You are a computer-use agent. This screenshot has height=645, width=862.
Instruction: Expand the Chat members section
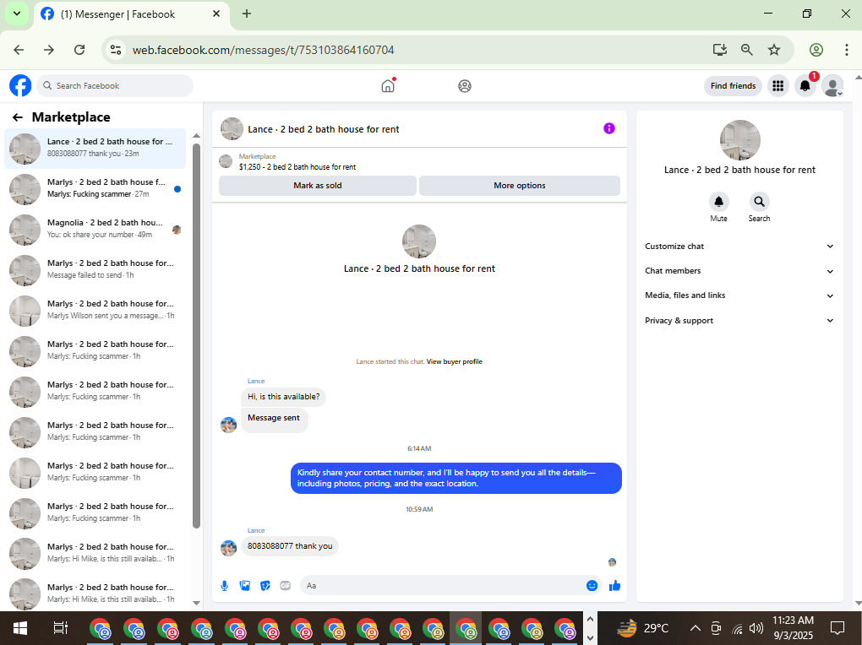pos(739,271)
